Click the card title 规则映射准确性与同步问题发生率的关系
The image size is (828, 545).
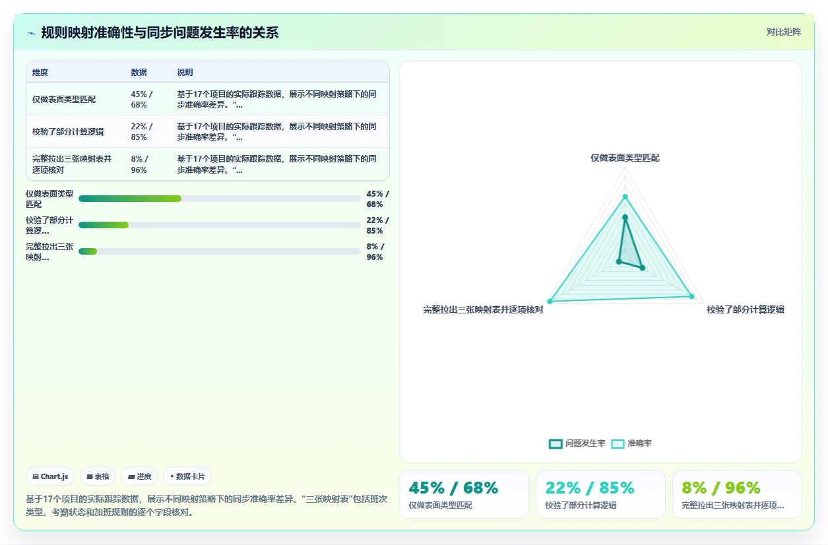tap(160, 32)
